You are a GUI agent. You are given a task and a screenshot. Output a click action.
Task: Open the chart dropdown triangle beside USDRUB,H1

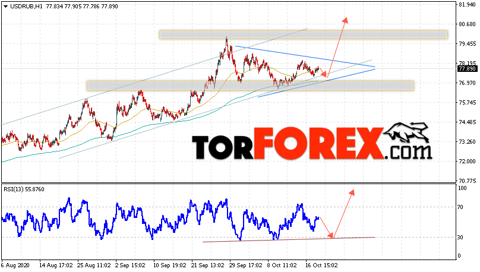click(6, 7)
